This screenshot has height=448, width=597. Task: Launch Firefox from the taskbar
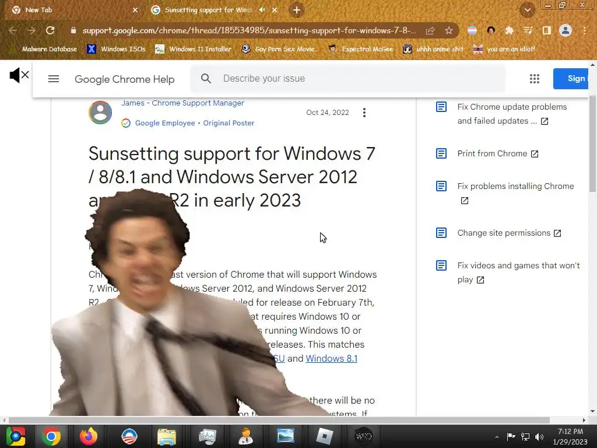tap(89, 436)
